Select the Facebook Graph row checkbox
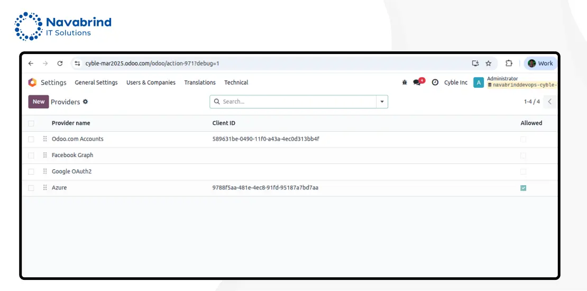The width and height of the screenshot is (587, 291). [31, 156]
